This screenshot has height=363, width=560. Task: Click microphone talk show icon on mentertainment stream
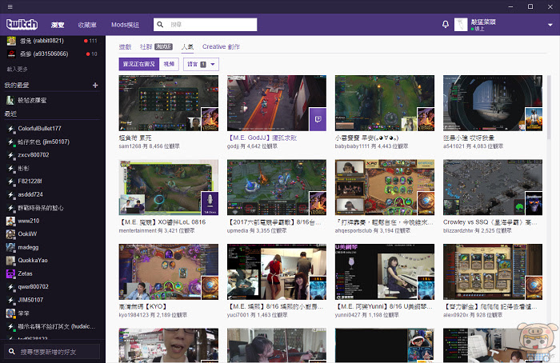(x=210, y=203)
